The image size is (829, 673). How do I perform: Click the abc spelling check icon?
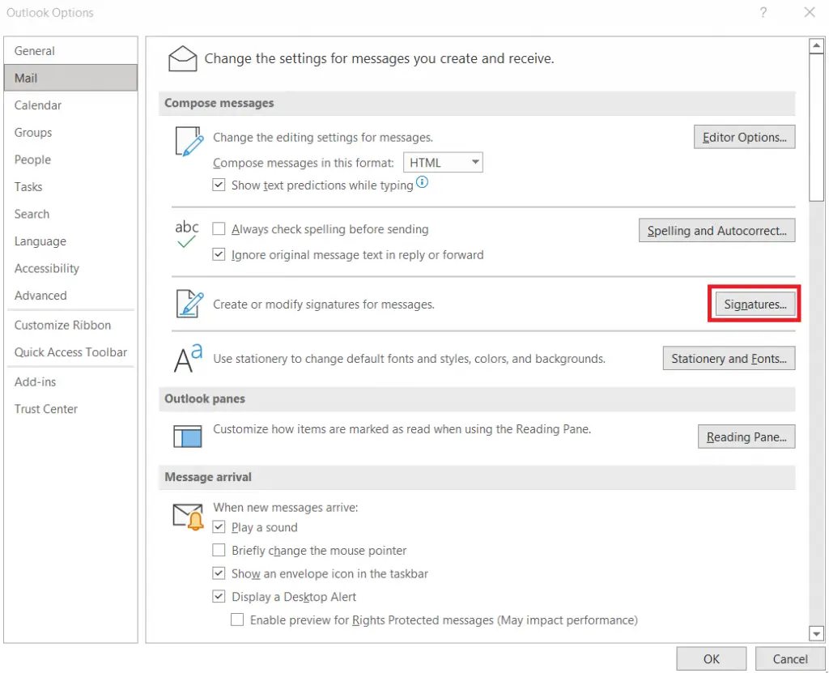(187, 234)
